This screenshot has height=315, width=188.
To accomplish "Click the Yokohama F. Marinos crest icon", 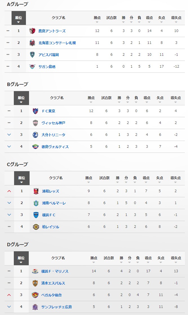I will point(35,271).
